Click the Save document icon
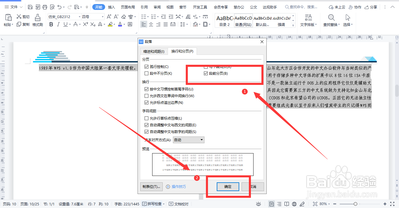The image size is (399, 208). pos(30,7)
